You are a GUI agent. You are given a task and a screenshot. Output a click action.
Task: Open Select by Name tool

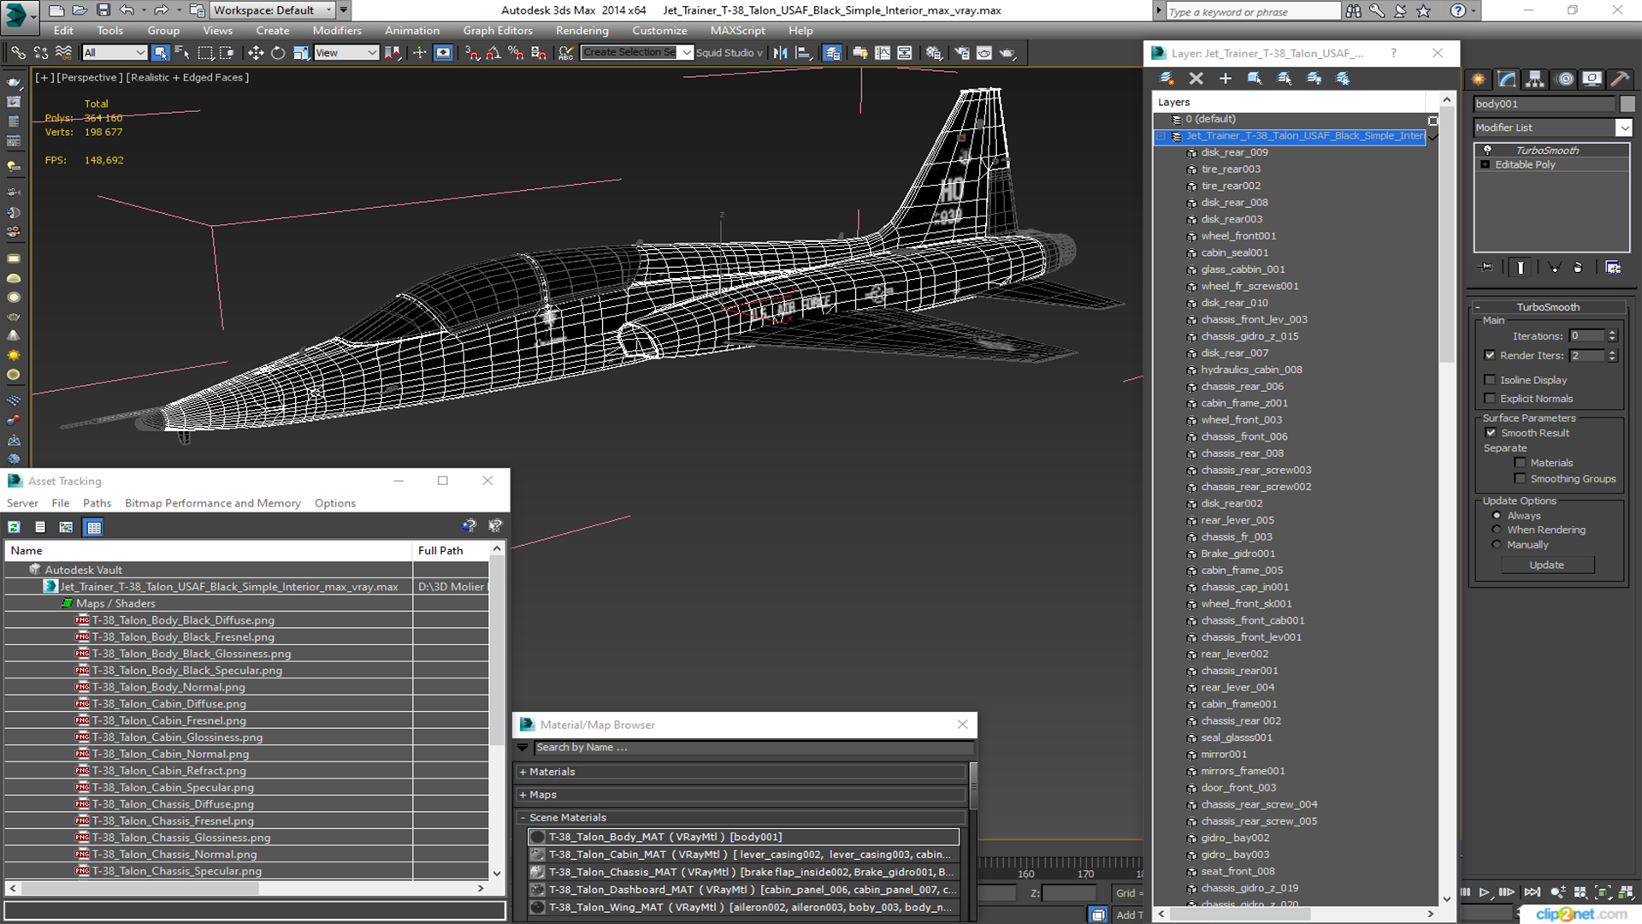click(182, 53)
